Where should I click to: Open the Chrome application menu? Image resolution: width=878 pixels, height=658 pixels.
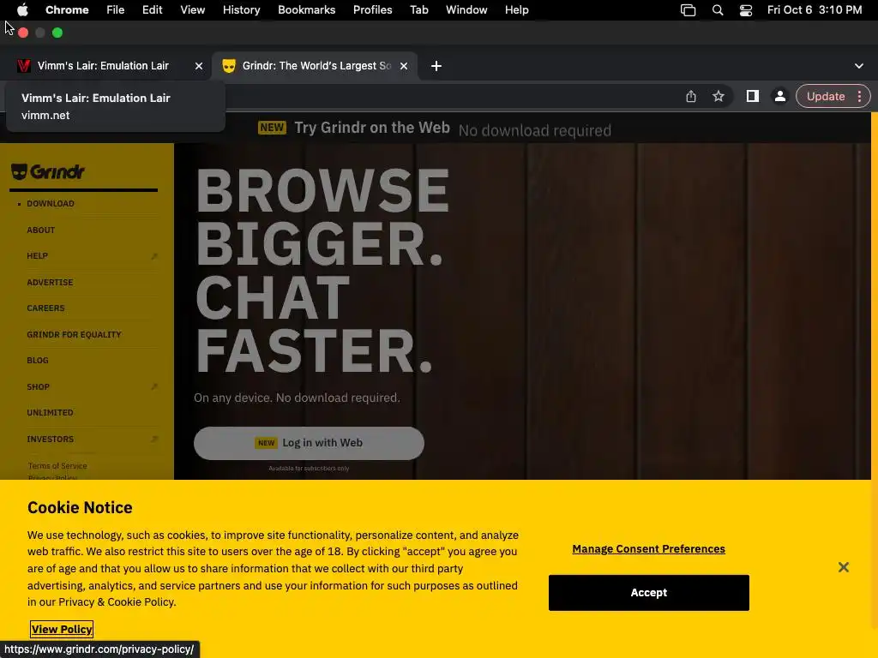(67, 9)
